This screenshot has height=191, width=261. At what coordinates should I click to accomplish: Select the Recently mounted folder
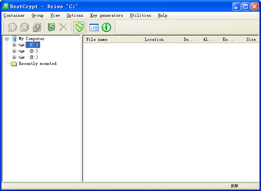coord(37,63)
